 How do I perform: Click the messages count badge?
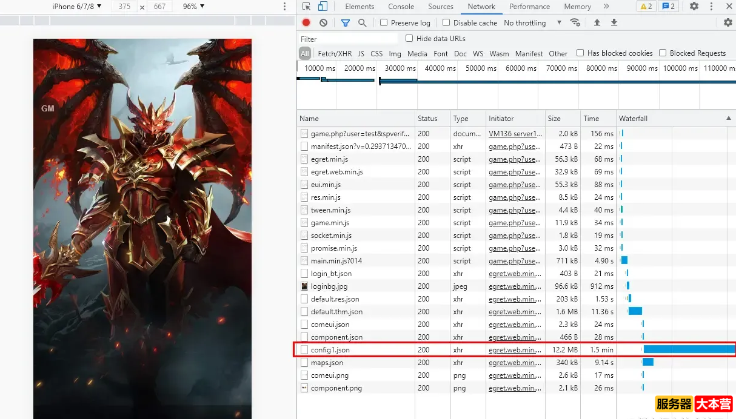669,7
